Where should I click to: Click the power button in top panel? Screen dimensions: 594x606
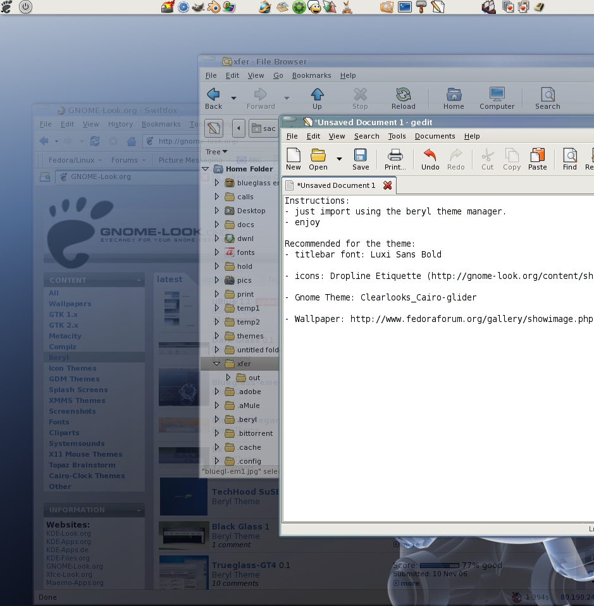click(x=25, y=6)
